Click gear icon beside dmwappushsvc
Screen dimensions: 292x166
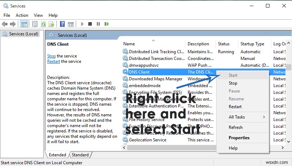(x=125, y=65)
